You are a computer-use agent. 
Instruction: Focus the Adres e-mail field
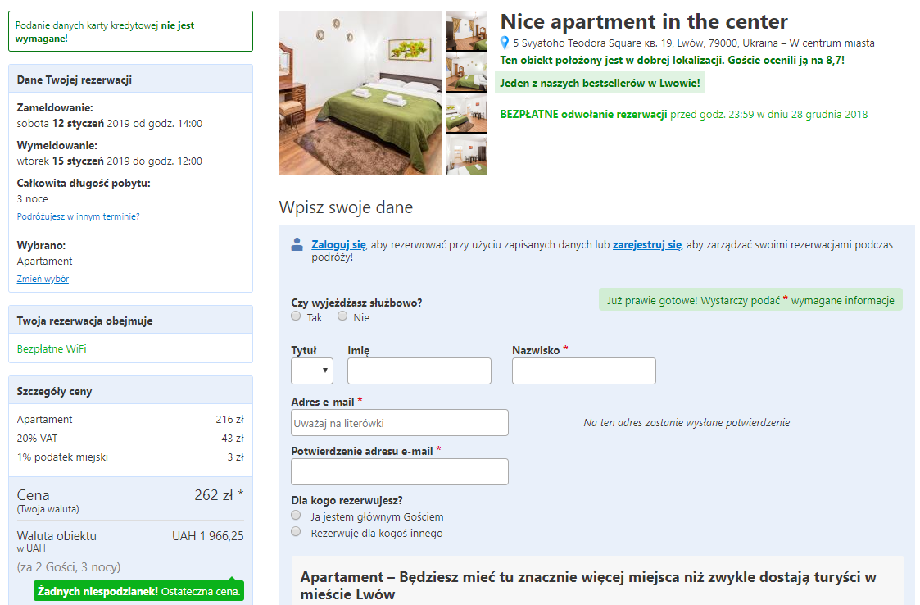click(400, 422)
